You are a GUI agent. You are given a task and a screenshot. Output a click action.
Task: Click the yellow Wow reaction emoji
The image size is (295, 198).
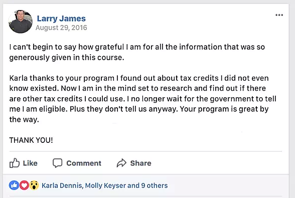[34, 185]
